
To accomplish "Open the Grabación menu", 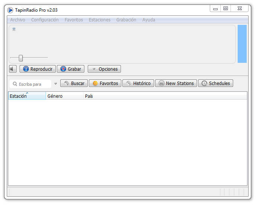I will pyautogui.click(x=126, y=20).
